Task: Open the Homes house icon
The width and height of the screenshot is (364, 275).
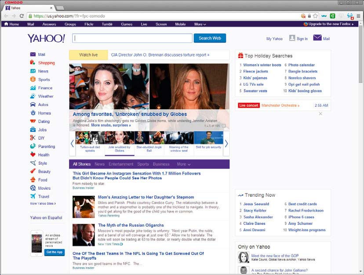Action: pyautogui.click(x=33, y=113)
